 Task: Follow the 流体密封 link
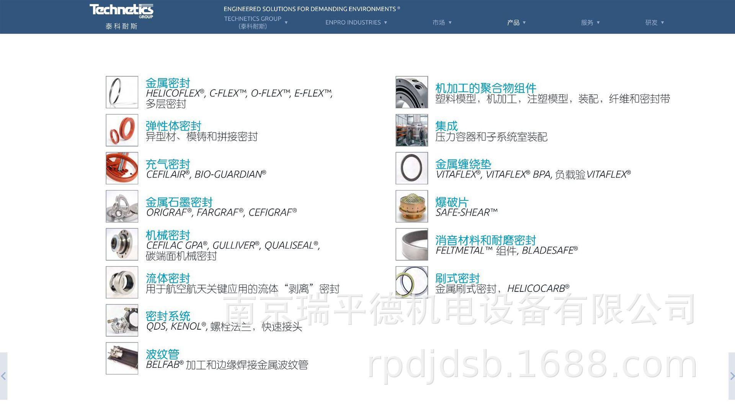168,278
